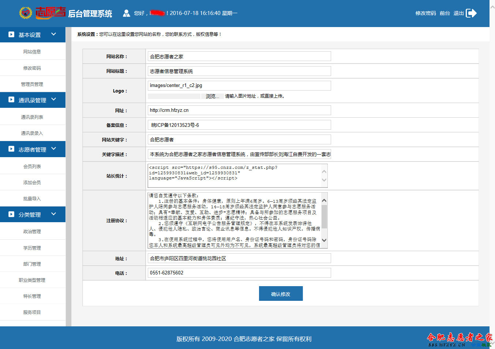Viewport: 495px width, 349px height.
Task: Click the play icon beside 基本设置
Action: [11, 34]
